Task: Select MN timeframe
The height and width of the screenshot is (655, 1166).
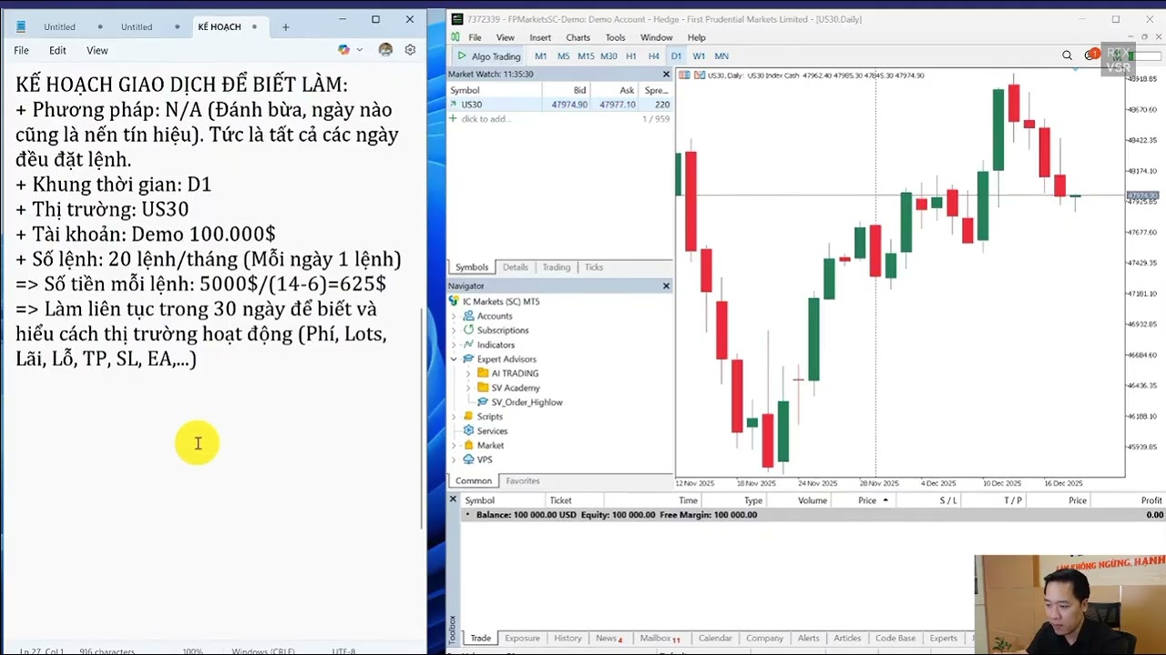Action: pyautogui.click(x=721, y=55)
